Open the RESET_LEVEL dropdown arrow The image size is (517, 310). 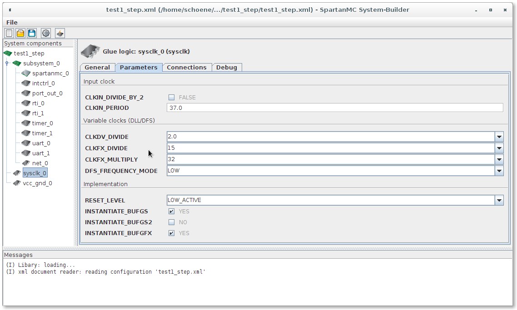coord(499,200)
